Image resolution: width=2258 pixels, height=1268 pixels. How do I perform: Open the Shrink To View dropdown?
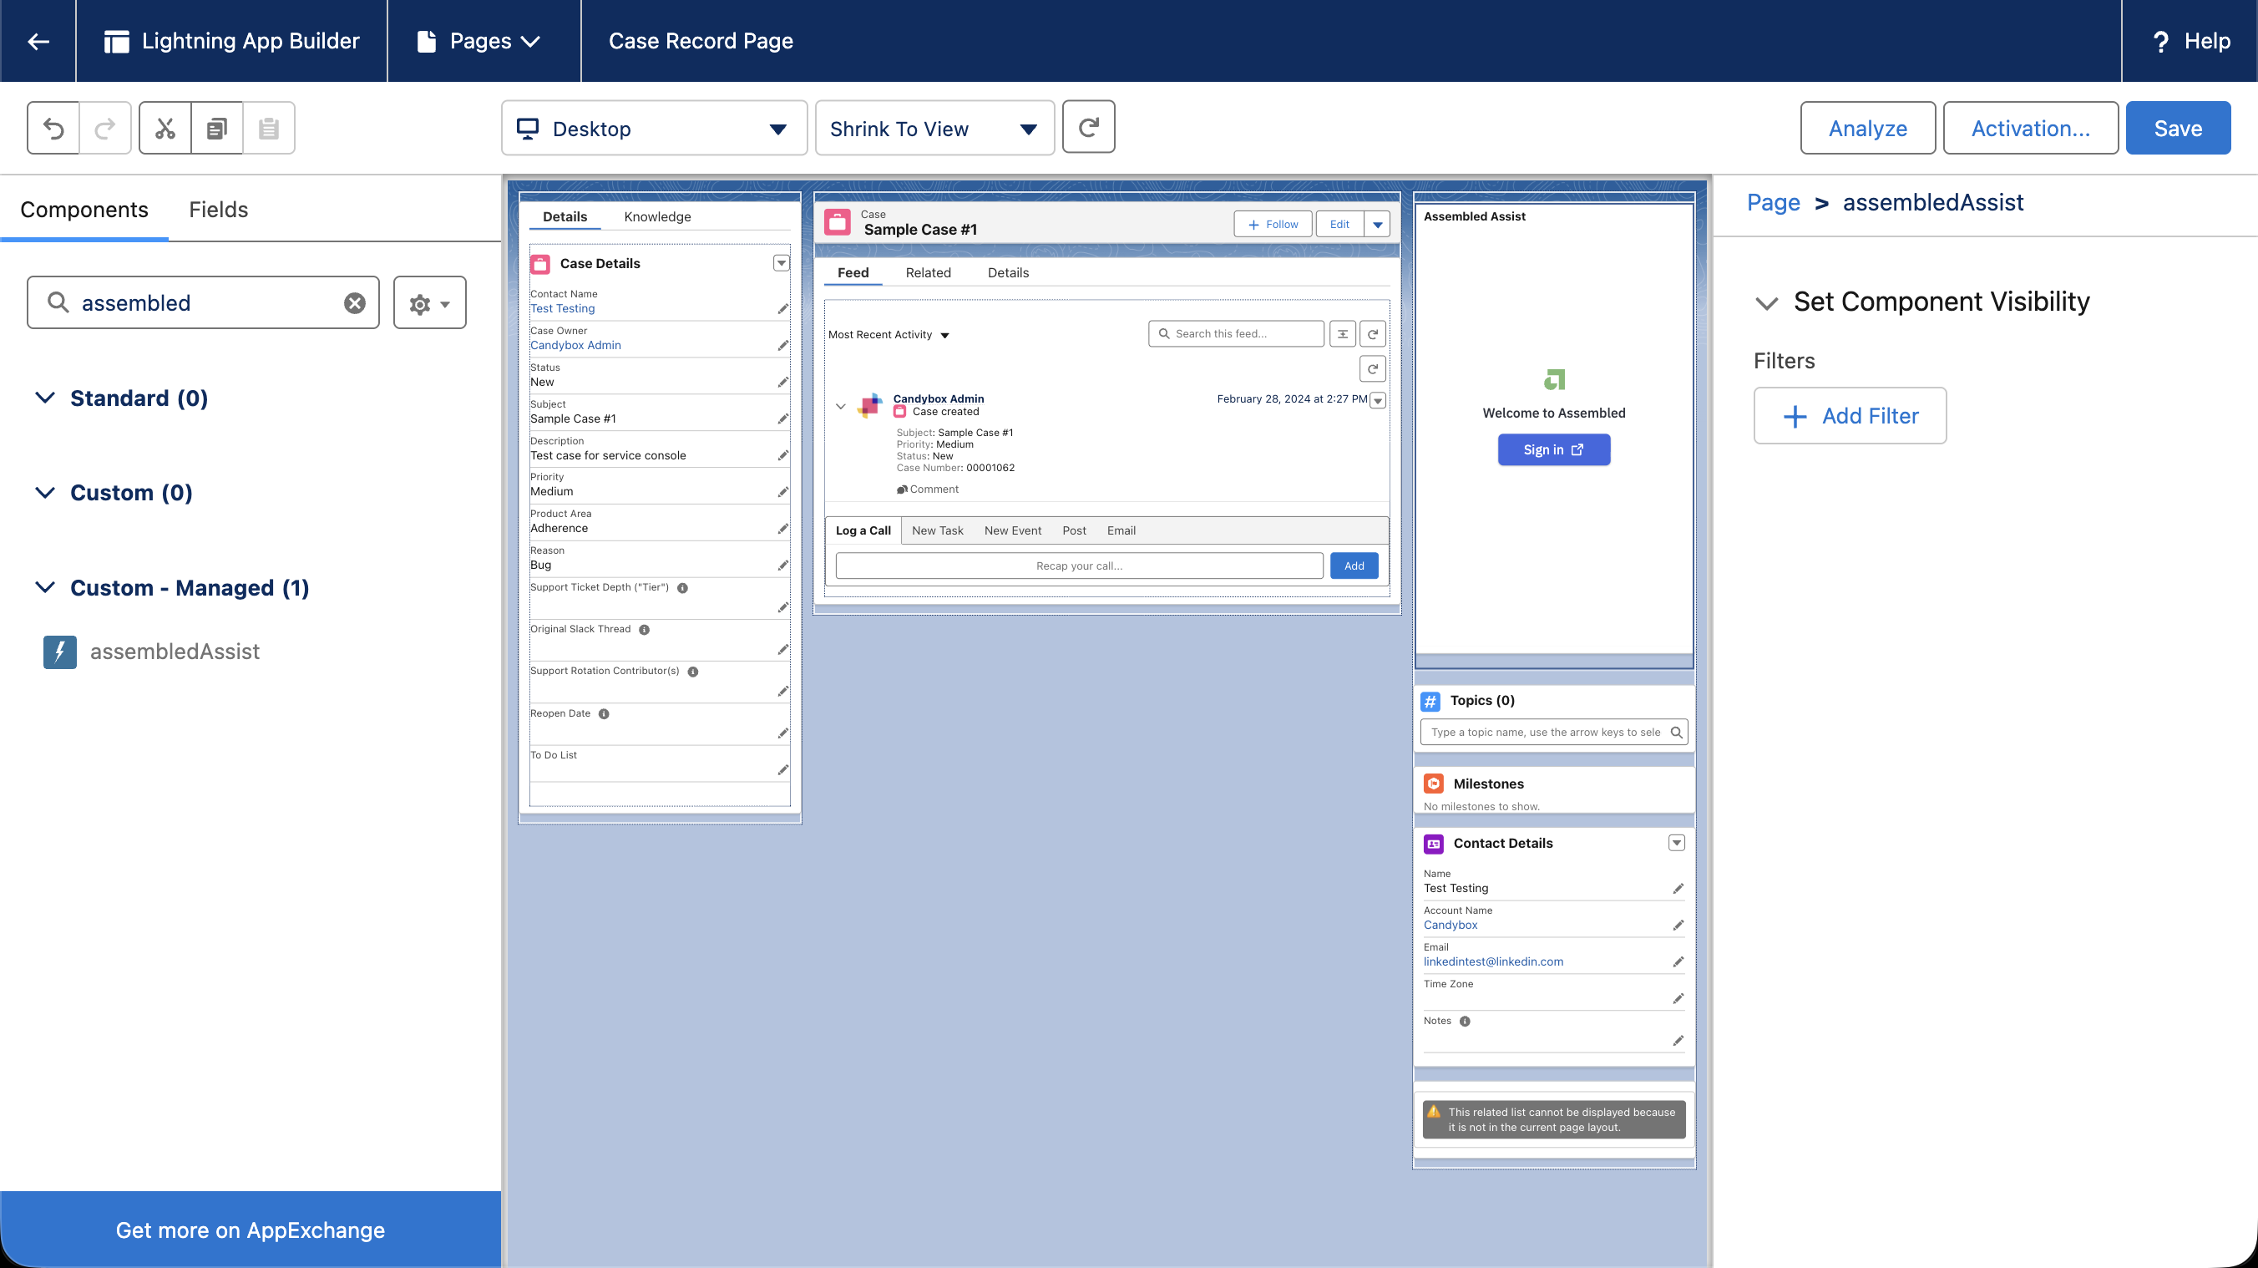(x=934, y=129)
